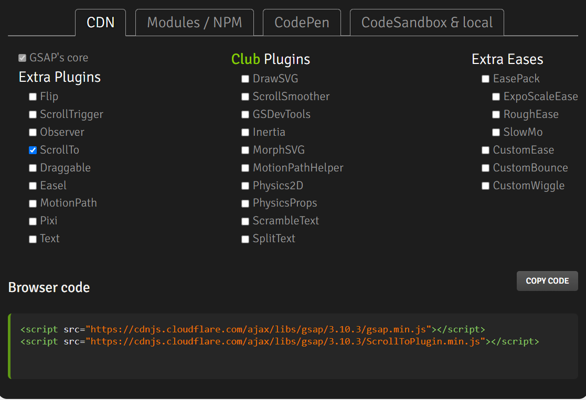Enable the Observer plugin checkbox
The image size is (586, 400).
pos(33,132)
